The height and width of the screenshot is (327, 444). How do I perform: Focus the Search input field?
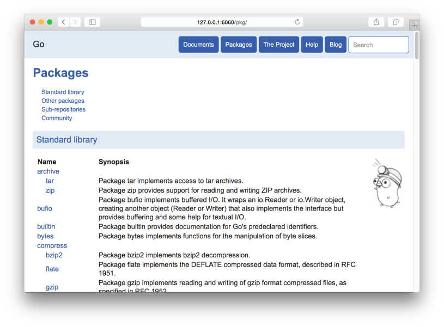click(379, 45)
